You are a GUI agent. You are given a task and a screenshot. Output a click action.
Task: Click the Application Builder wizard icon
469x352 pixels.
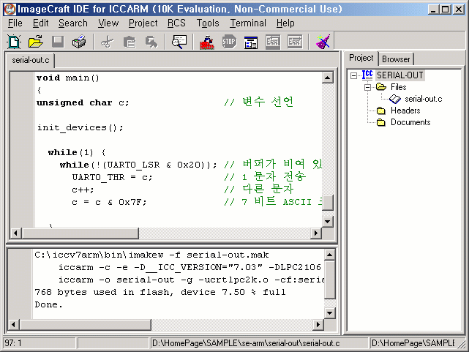click(x=323, y=42)
